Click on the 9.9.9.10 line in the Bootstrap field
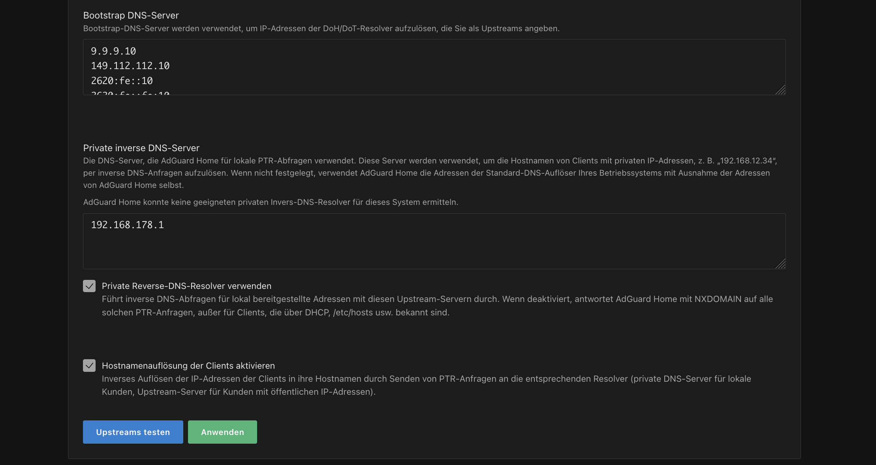This screenshot has width=876, height=465. [x=113, y=51]
